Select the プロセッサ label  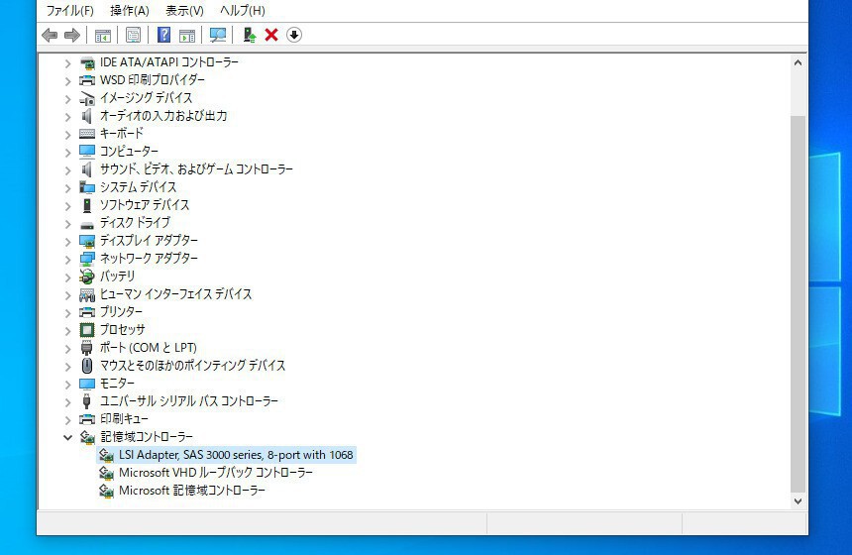tap(123, 330)
